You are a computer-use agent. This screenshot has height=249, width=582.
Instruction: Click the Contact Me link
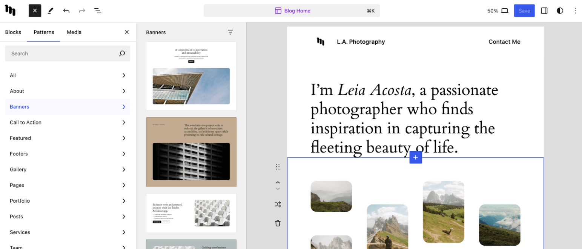504,42
